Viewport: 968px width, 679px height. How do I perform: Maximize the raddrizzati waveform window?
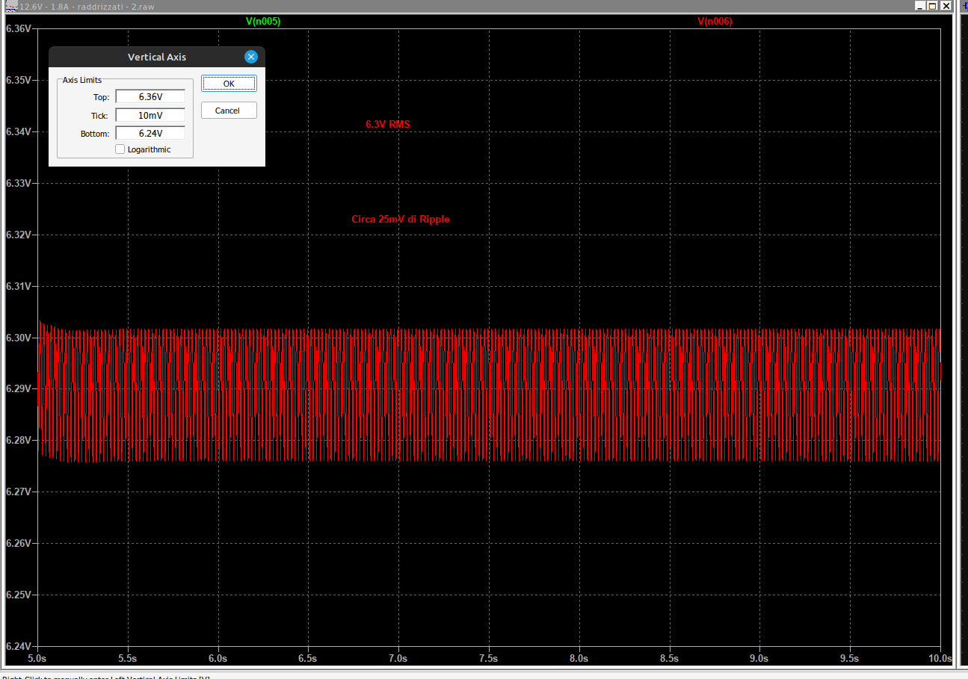tap(932, 5)
